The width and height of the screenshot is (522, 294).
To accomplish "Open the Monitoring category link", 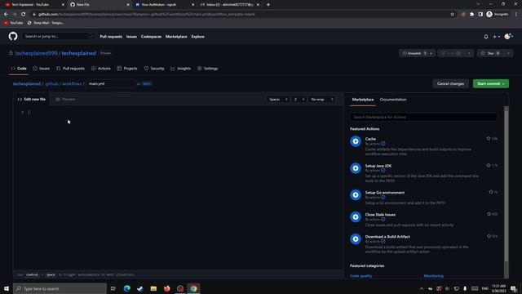I will (x=433, y=276).
